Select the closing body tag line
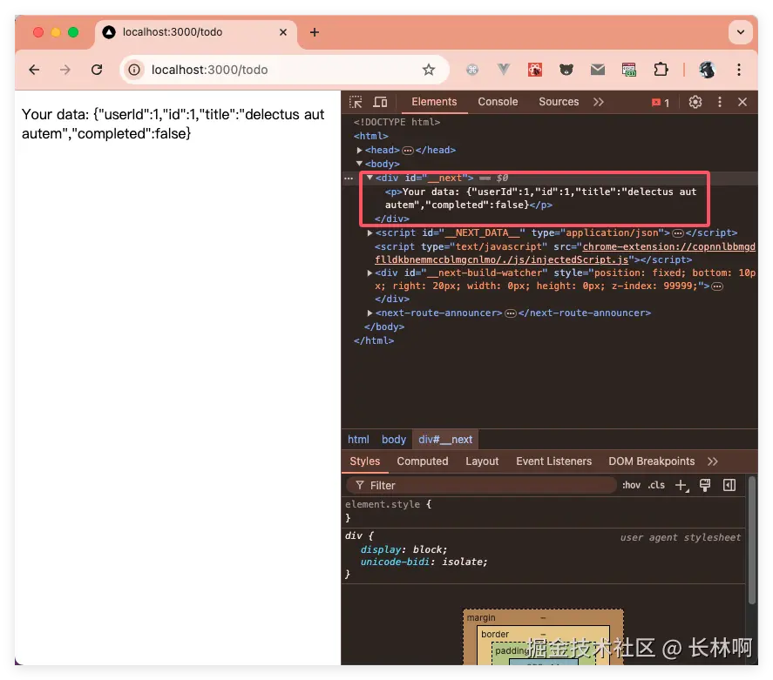Image resolution: width=773 pixels, height=680 pixels. pyautogui.click(x=384, y=327)
